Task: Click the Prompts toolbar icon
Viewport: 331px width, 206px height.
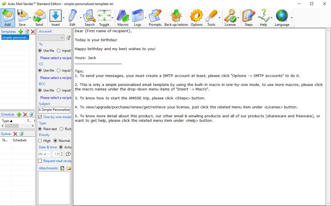Action: [155, 16]
